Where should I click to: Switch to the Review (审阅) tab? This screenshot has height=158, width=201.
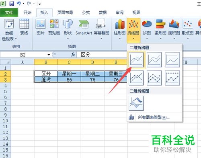[119, 12]
